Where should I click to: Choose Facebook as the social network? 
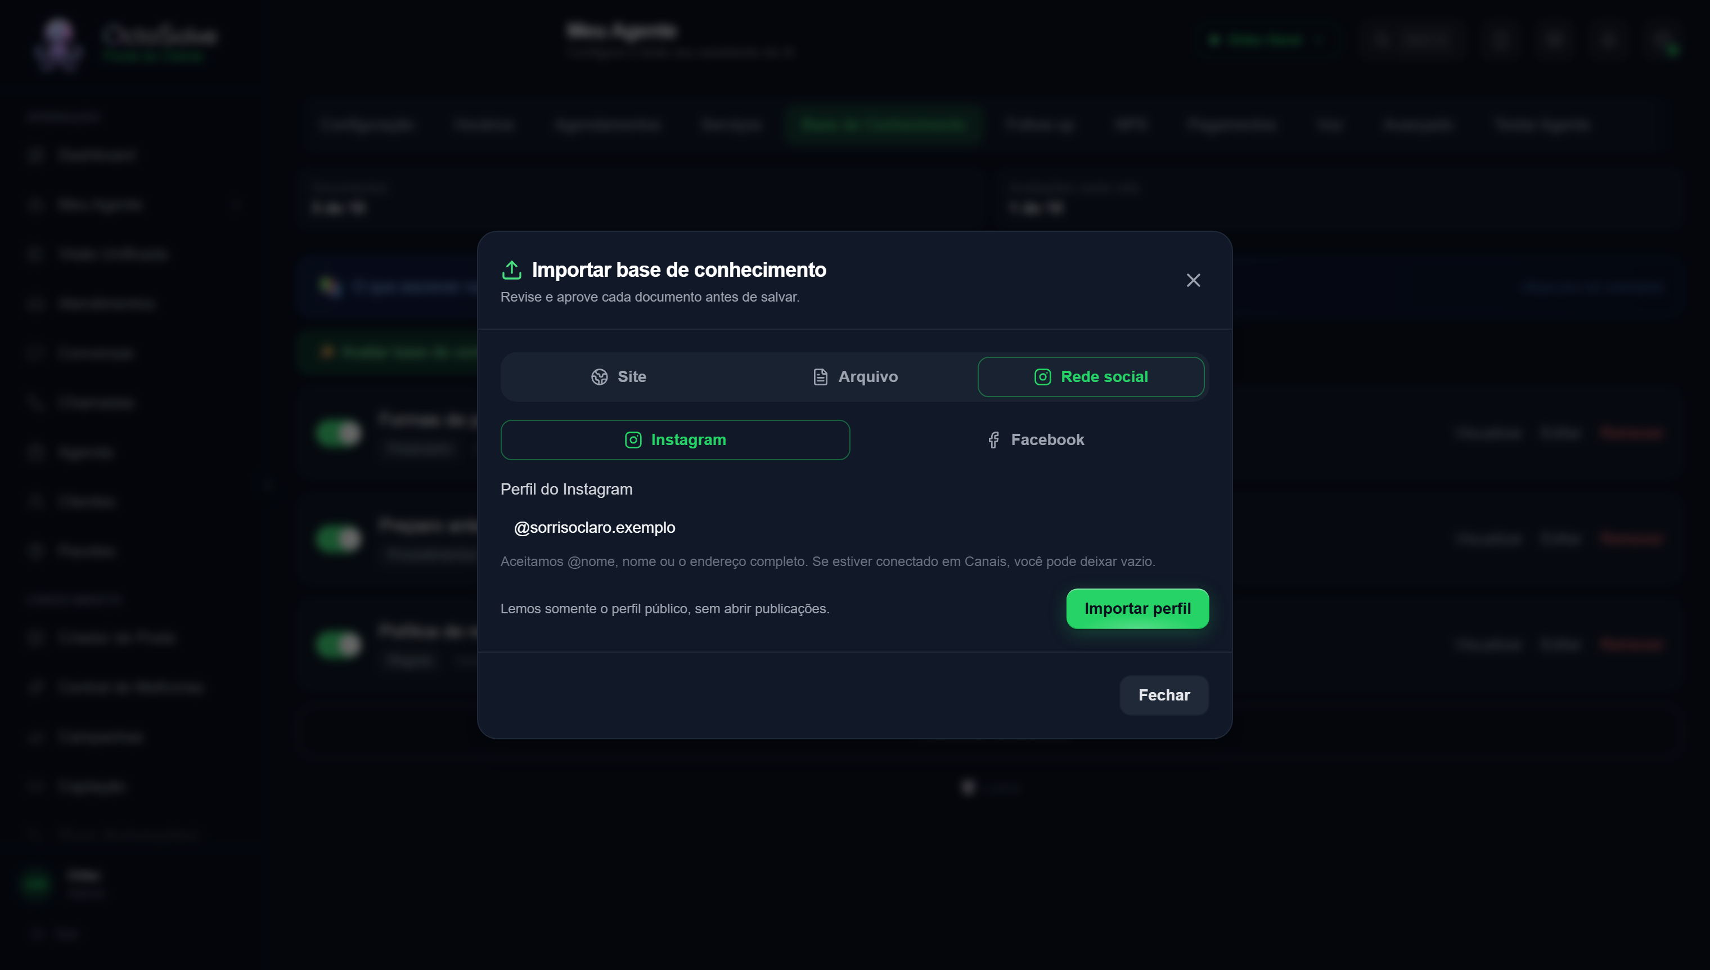pyautogui.click(x=1035, y=439)
